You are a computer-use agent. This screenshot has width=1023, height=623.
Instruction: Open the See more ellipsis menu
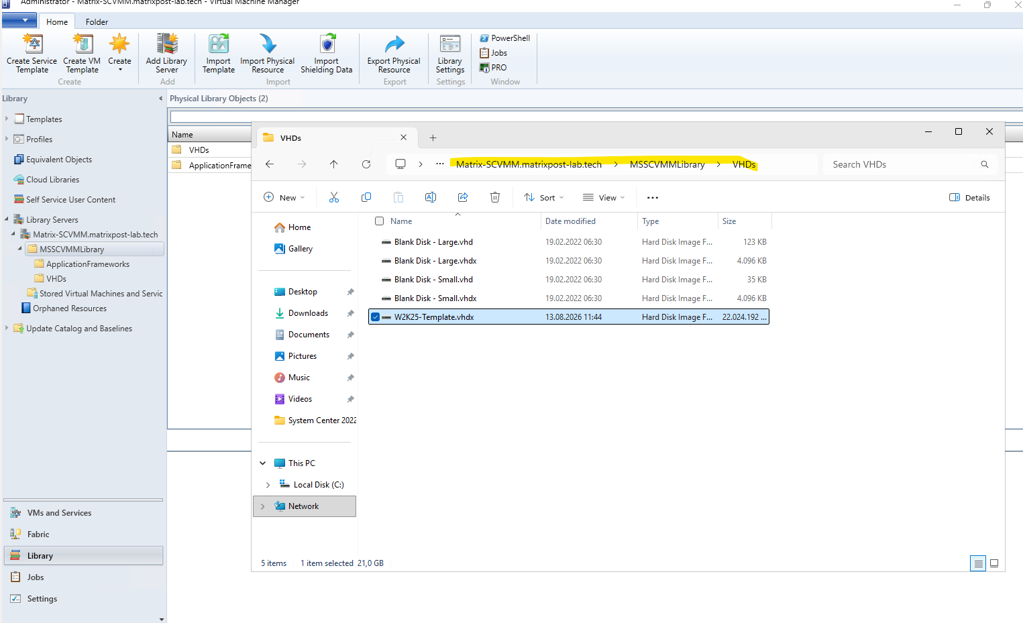click(653, 197)
